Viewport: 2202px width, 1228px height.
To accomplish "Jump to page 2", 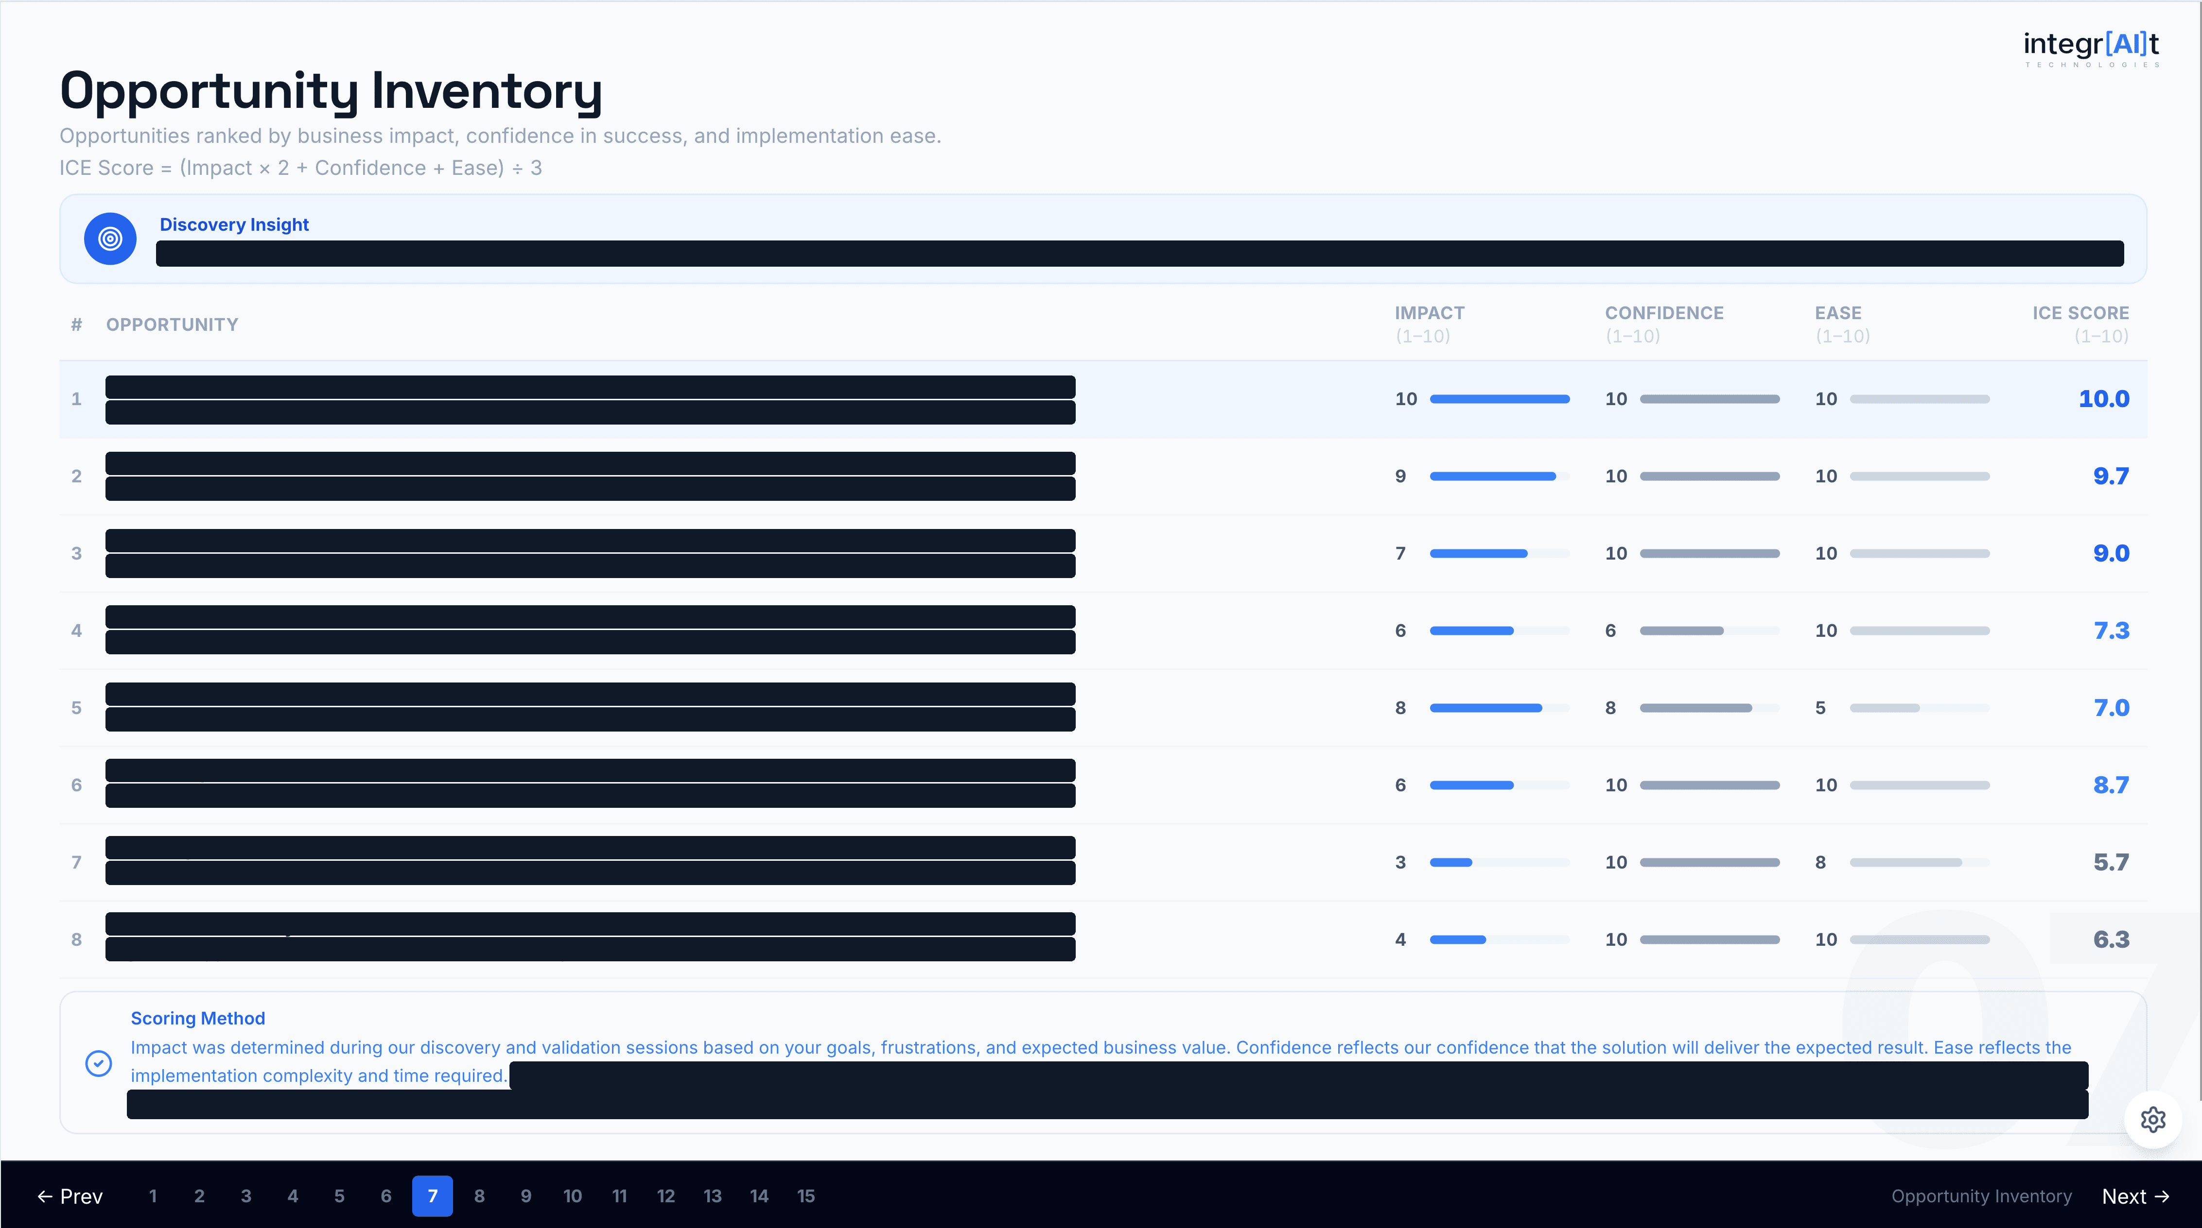I will [199, 1195].
